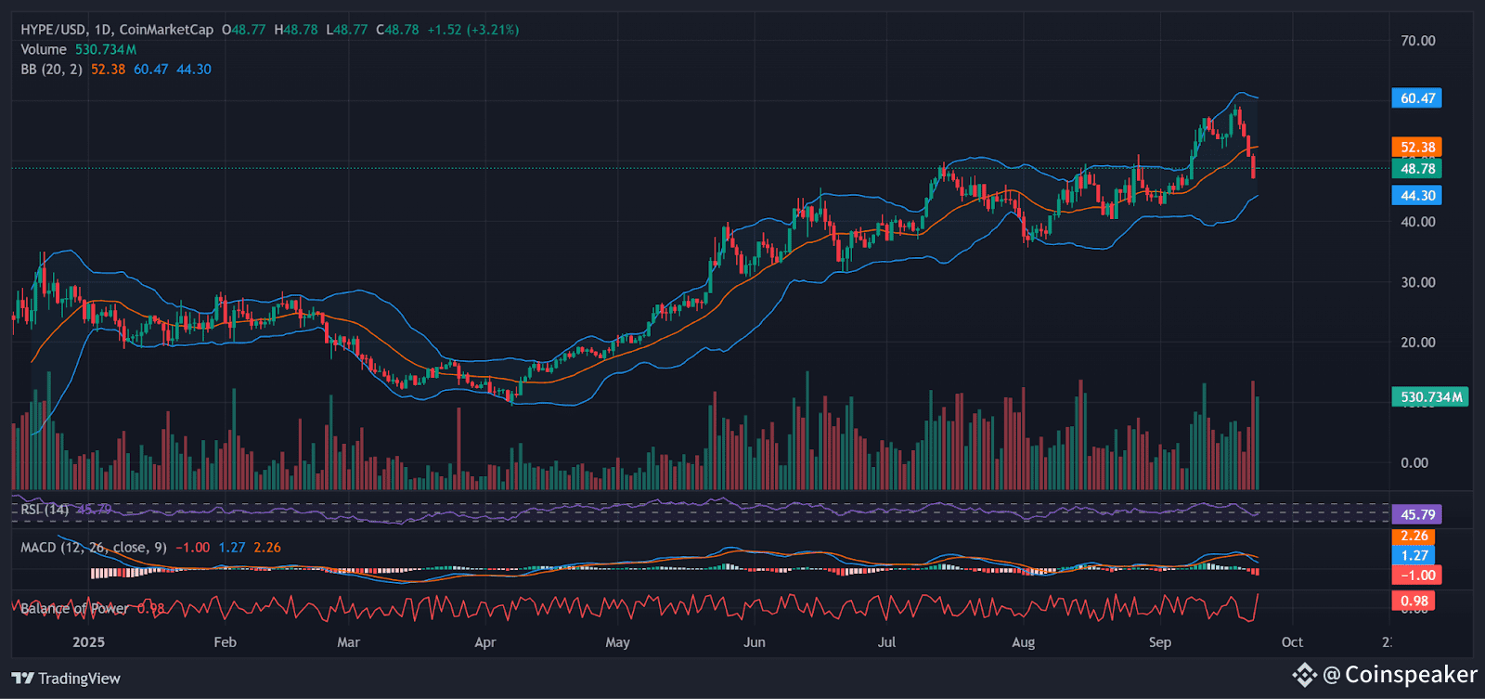Click the red -1.00 MACD histogram tag
This screenshot has height=699, width=1485.
click(1417, 575)
